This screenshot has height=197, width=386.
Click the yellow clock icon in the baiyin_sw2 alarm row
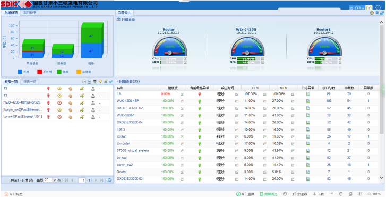coord(59,110)
